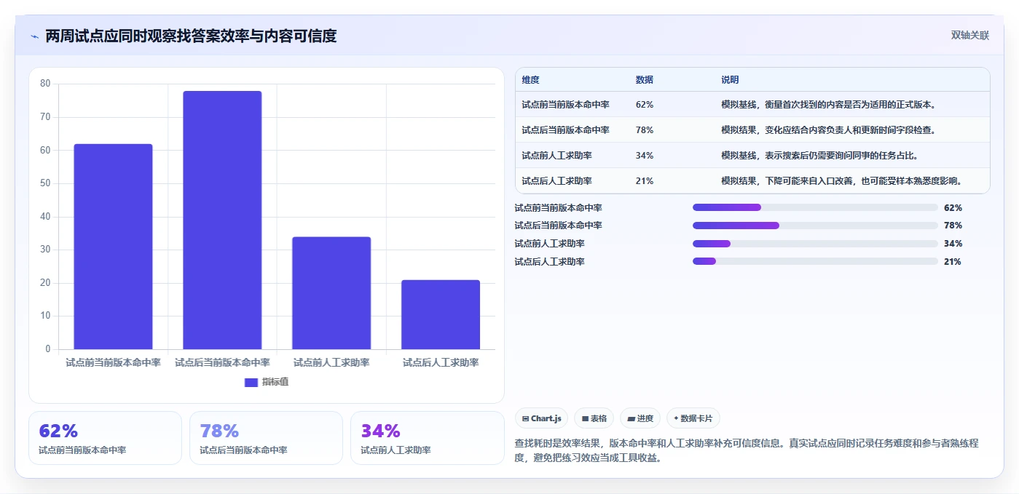Click the 试点前当前版本命中率 bar in chart
Image resolution: width=1019 pixels, height=494 pixels.
tap(113, 247)
